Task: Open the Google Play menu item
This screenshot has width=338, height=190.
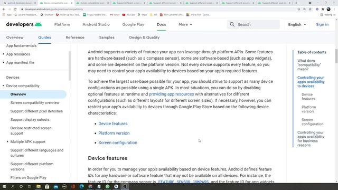Action: click(x=133, y=25)
